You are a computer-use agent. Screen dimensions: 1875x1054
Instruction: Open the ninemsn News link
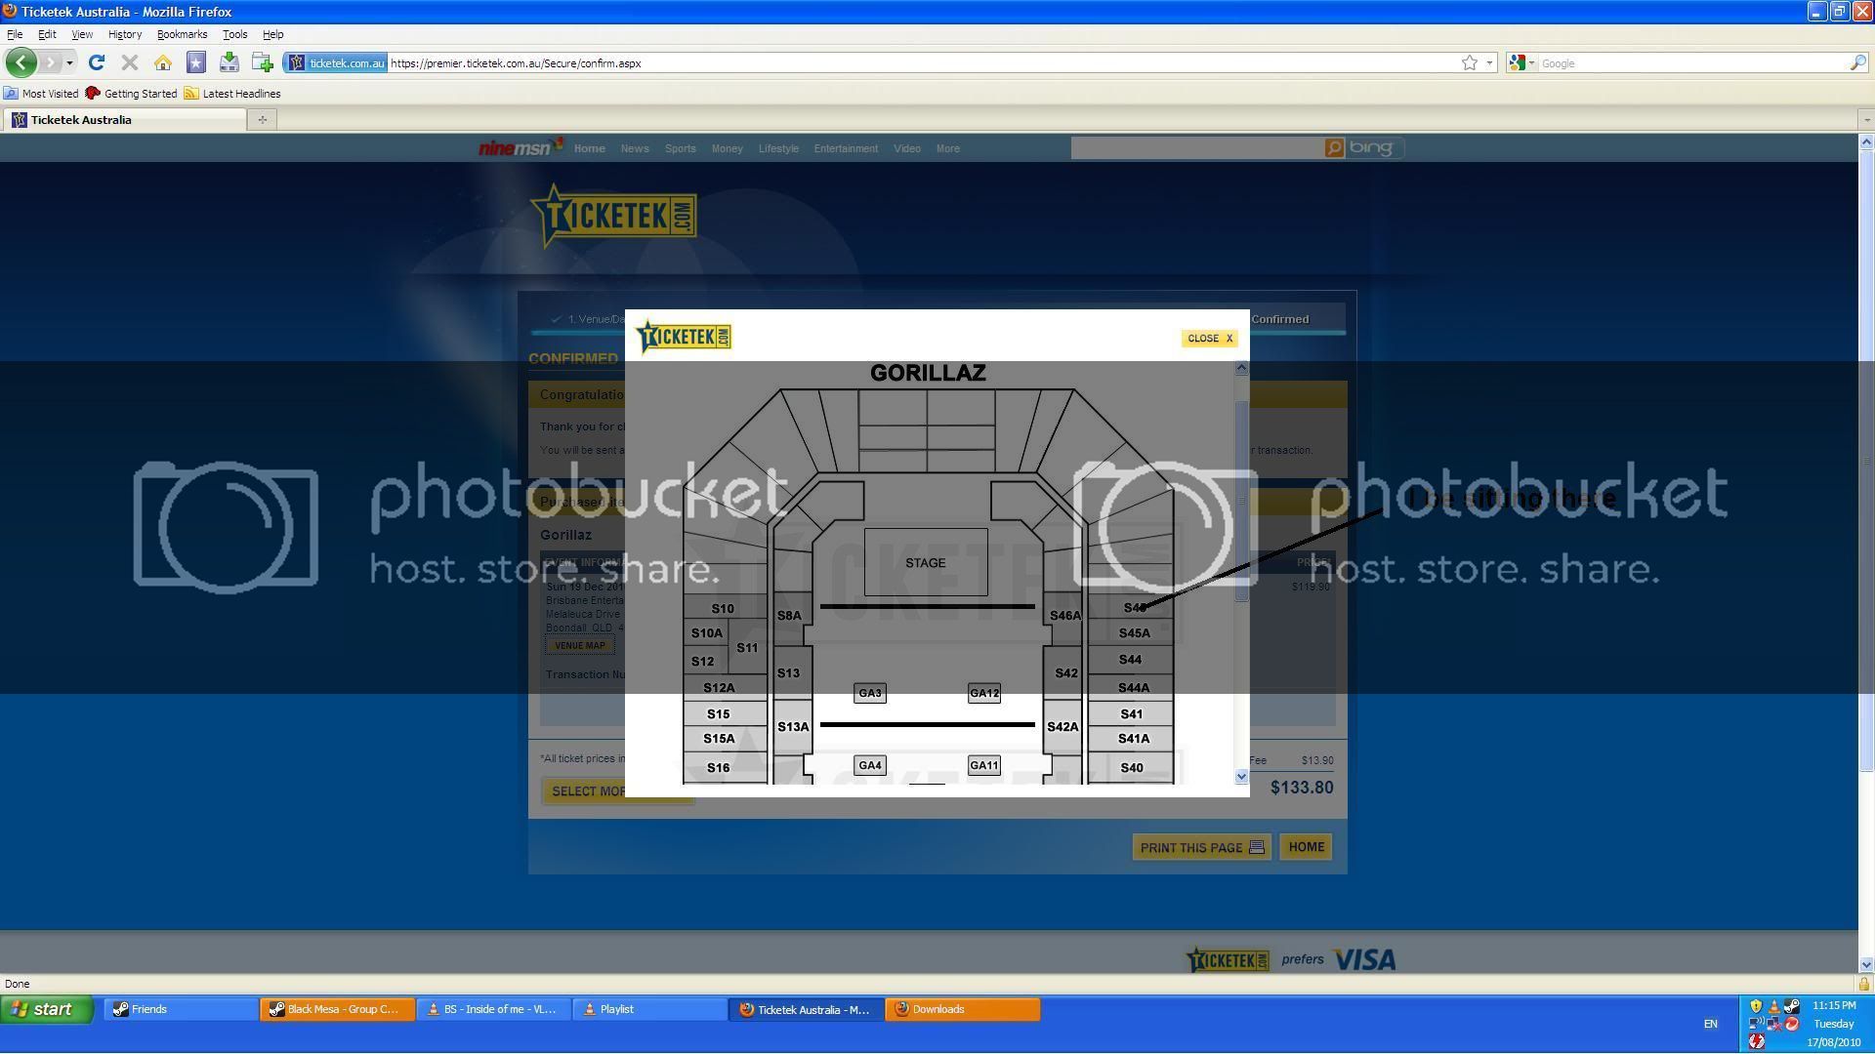pyautogui.click(x=635, y=148)
